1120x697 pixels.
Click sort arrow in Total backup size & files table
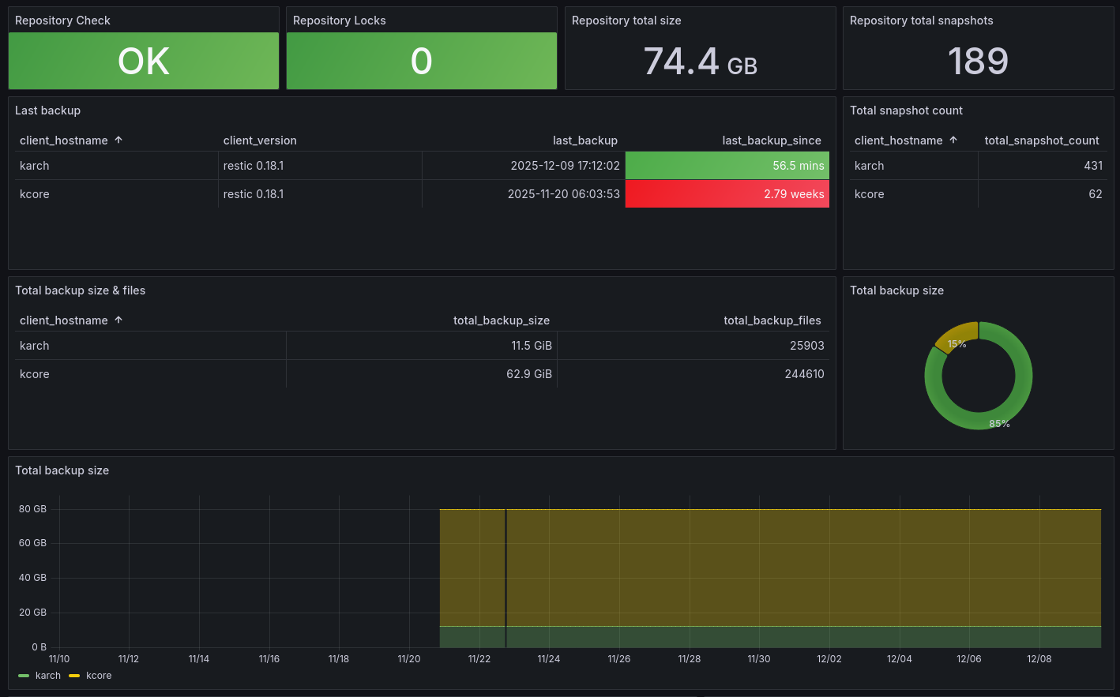tap(118, 320)
